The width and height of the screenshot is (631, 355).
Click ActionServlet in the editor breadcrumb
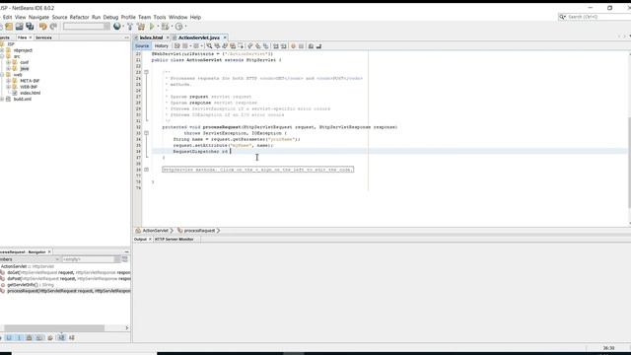point(156,231)
